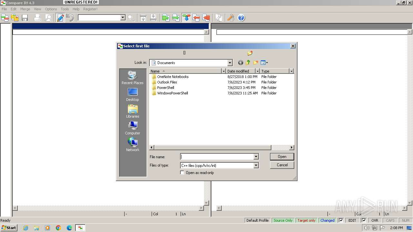Open the Name column header dropdown arrow

point(224,71)
